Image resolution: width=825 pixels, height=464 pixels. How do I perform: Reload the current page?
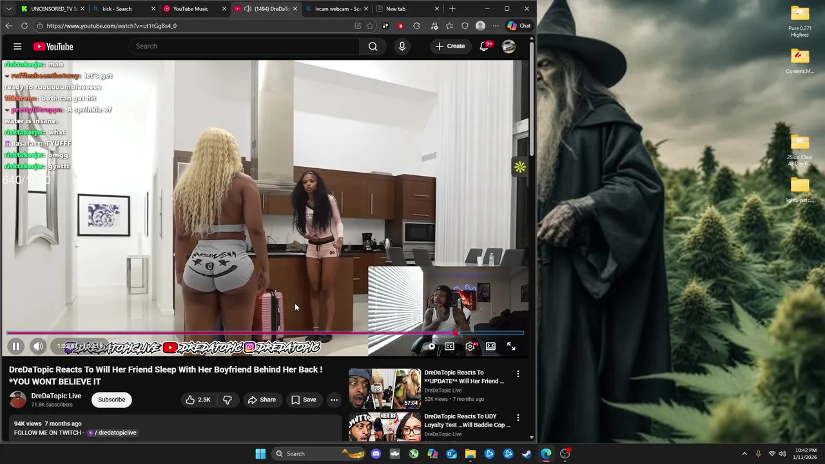[x=24, y=26]
